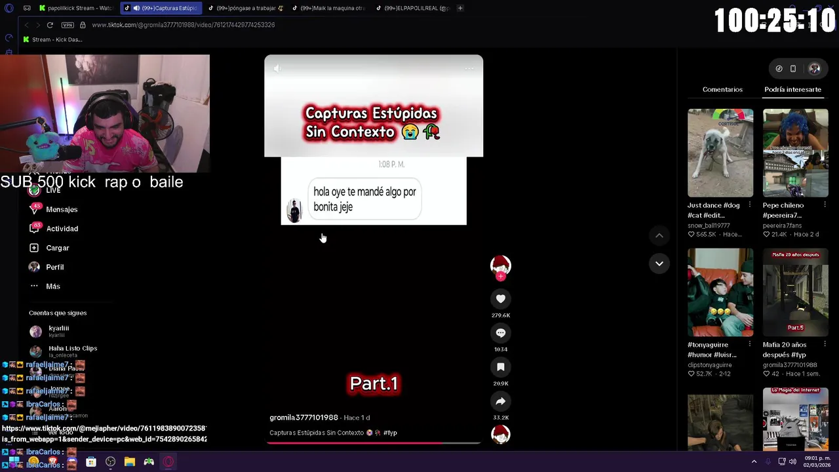
Task: Open the taskbar volume speaker icon
Action: (792, 462)
